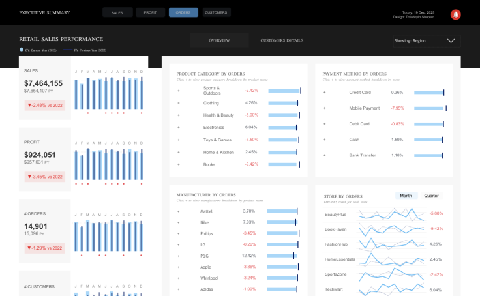
Task: Select the ORDERS metric button
Action: (183, 12)
